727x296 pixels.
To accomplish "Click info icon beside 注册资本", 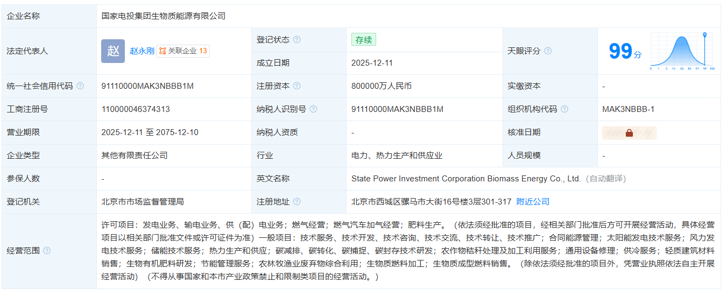I will tap(297, 86).
